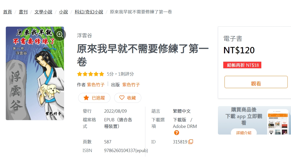Screen dimensions: 291x165
Task: Open the 詳細介紹 app details button
Action: (x=244, y=132)
